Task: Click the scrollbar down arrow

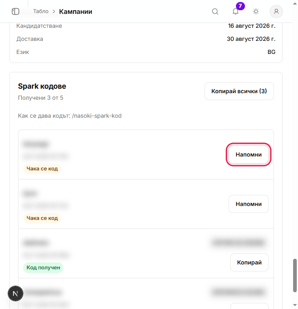Action: [x=295, y=305]
